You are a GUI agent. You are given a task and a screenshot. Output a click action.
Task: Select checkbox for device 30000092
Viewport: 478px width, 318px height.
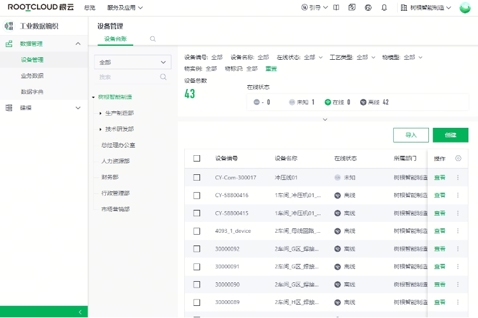197,249
